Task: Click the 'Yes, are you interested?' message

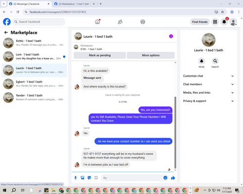Action: point(156,110)
